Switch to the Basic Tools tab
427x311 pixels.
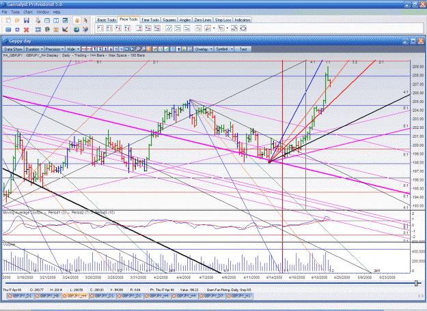coord(107,20)
